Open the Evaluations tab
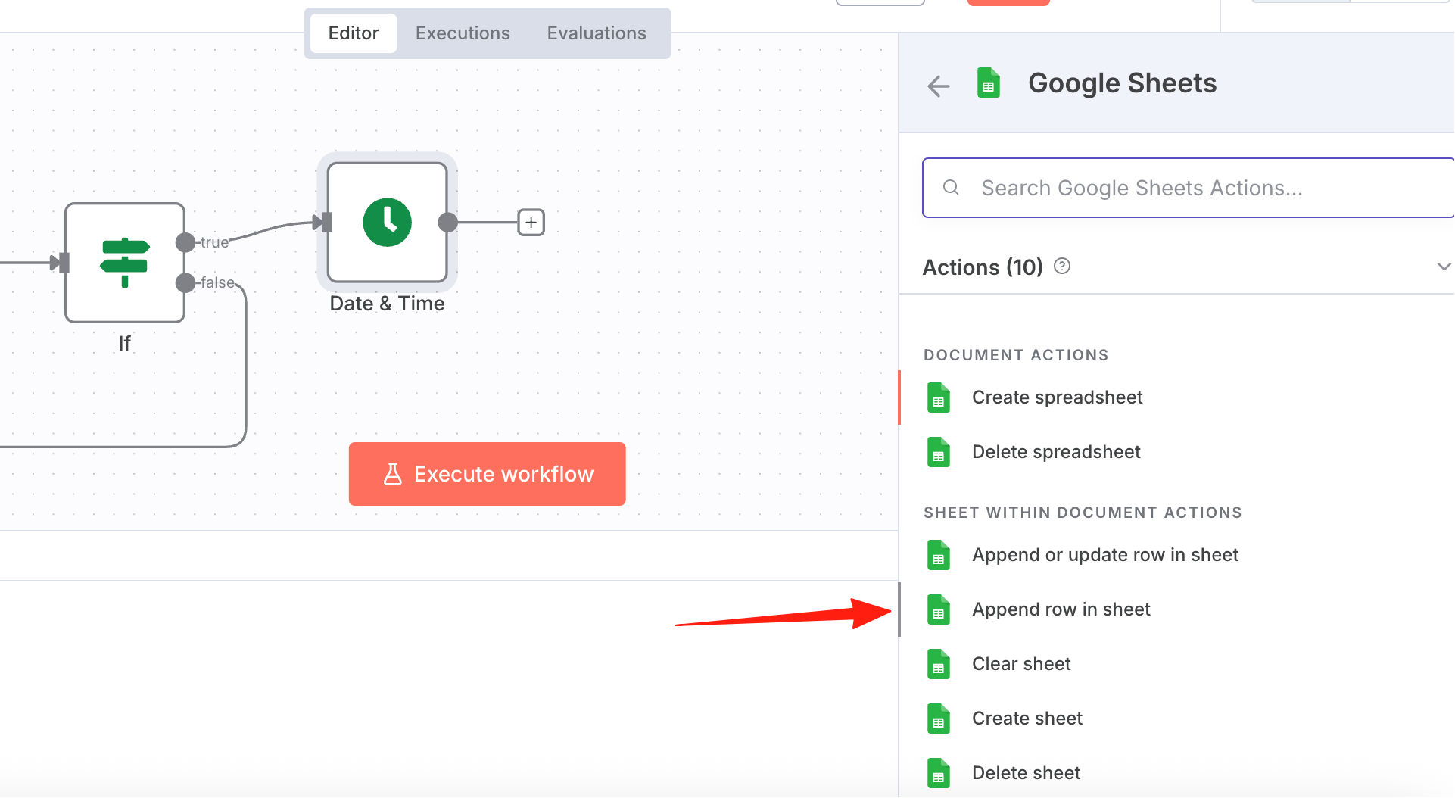Image resolution: width=1455 pixels, height=798 pixels. [597, 33]
